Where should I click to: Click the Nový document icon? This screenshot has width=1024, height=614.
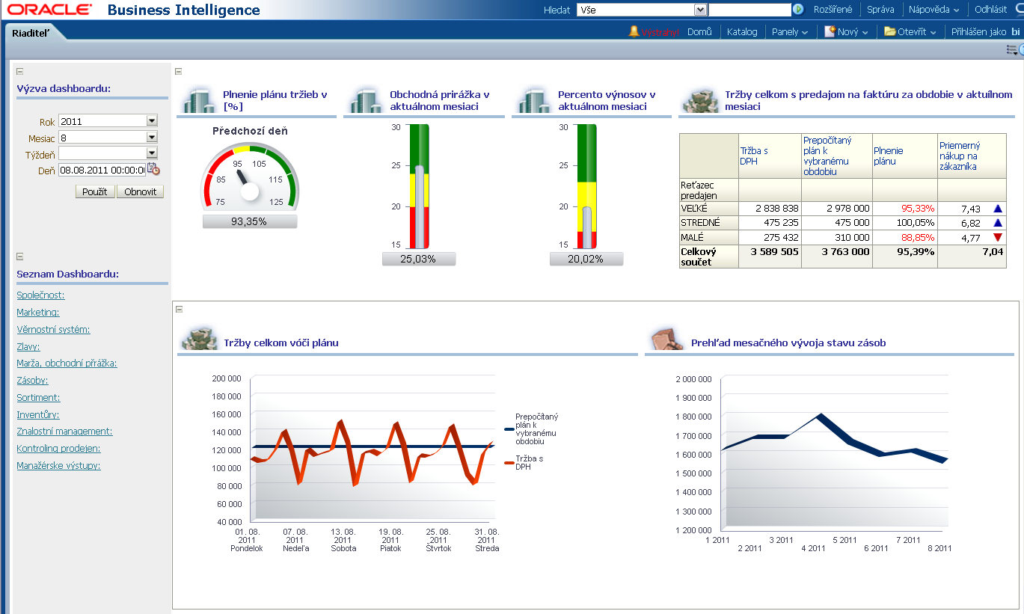pyautogui.click(x=830, y=31)
